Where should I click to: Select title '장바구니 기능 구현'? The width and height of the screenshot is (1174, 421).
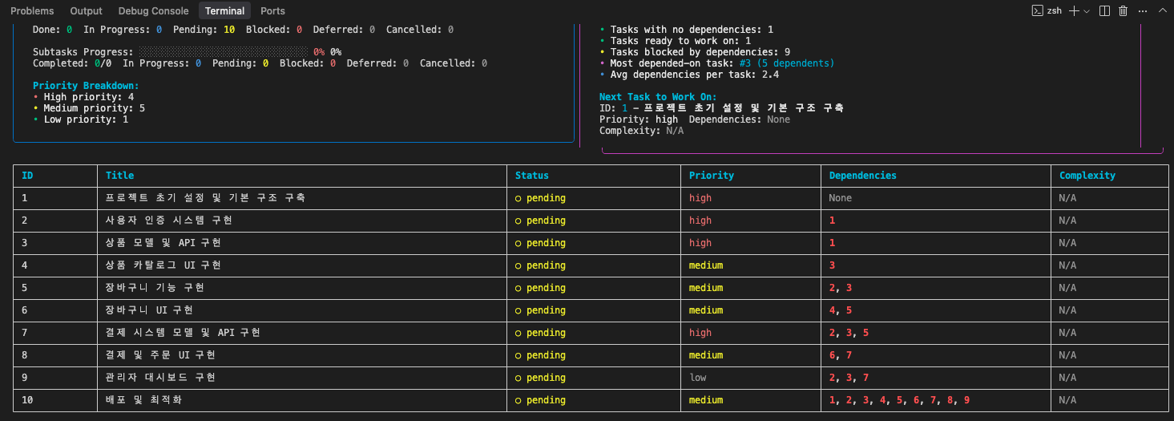coord(155,287)
